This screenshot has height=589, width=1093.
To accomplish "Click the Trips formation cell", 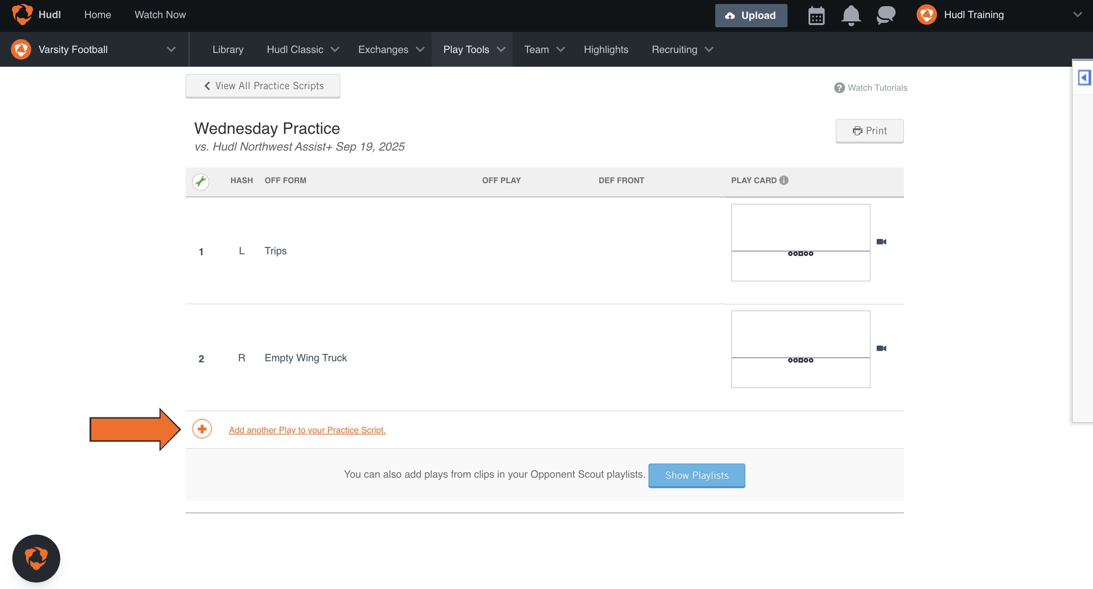I will tap(276, 251).
